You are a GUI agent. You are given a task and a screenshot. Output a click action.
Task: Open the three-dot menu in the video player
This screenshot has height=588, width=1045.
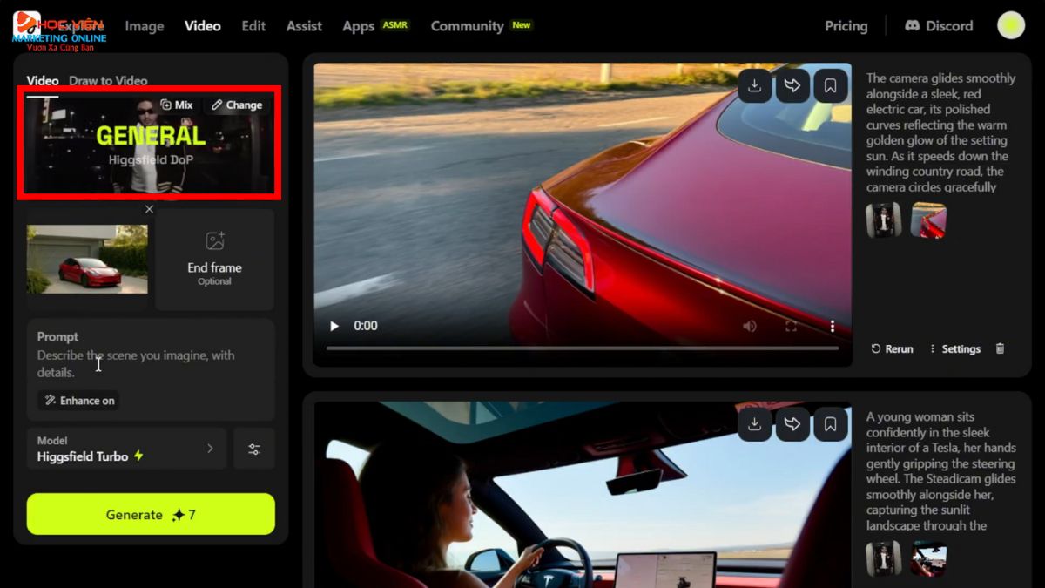[833, 325]
